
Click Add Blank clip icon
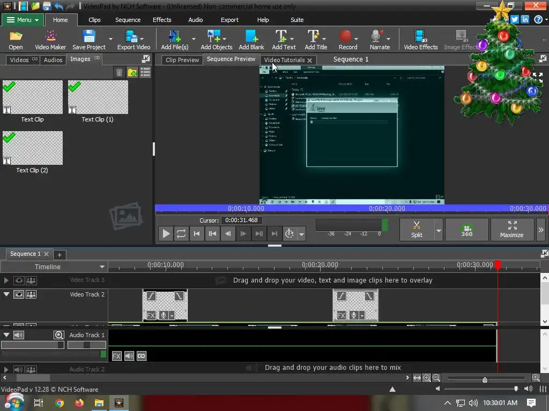click(x=251, y=40)
